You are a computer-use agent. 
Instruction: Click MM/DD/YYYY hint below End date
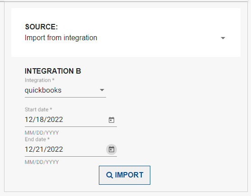pos(42,162)
